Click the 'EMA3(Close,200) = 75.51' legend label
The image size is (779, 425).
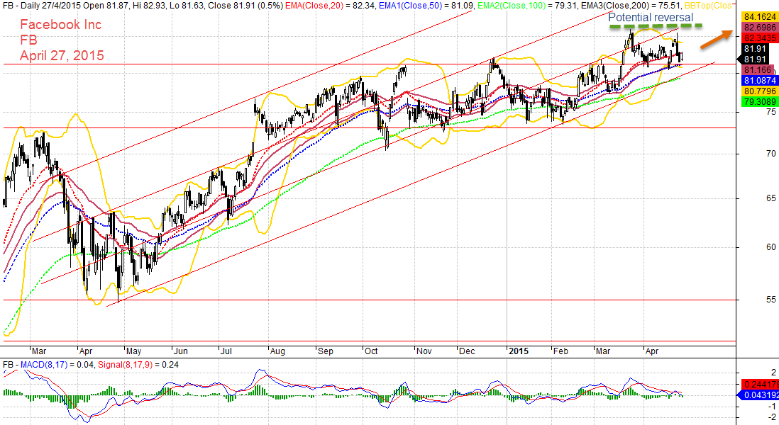(629, 6)
